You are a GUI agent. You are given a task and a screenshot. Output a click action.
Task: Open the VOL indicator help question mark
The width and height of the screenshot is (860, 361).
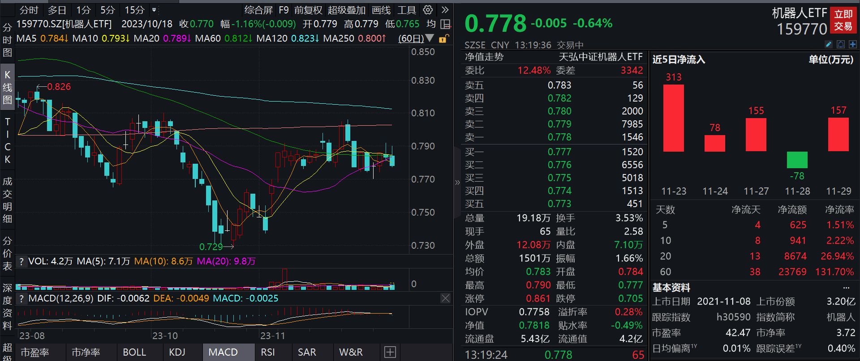(x=21, y=261)
